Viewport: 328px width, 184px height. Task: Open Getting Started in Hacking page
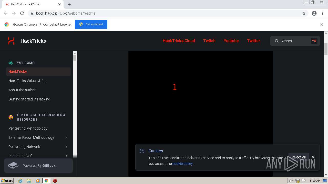click(x=29, y=99)
